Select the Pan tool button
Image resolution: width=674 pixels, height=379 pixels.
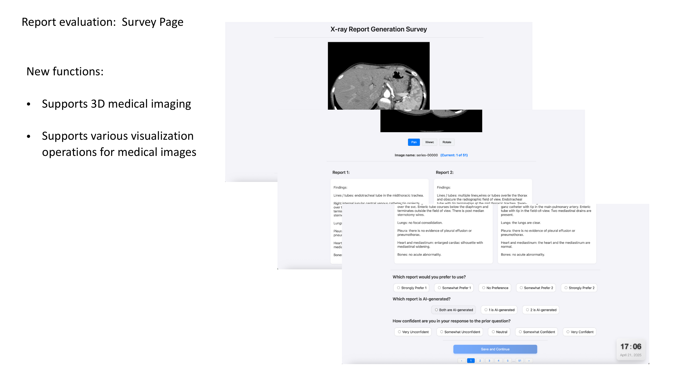click(x=414, y=142)
